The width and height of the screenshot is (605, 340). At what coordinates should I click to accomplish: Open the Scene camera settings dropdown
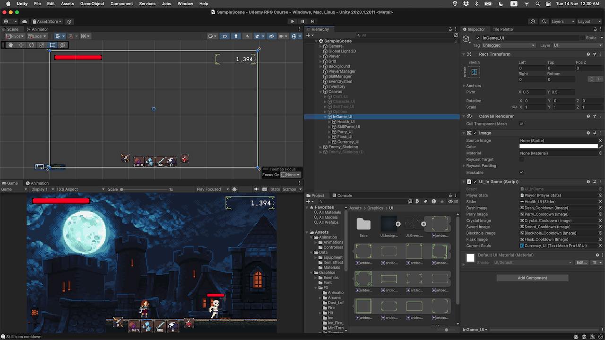[283, 36]
